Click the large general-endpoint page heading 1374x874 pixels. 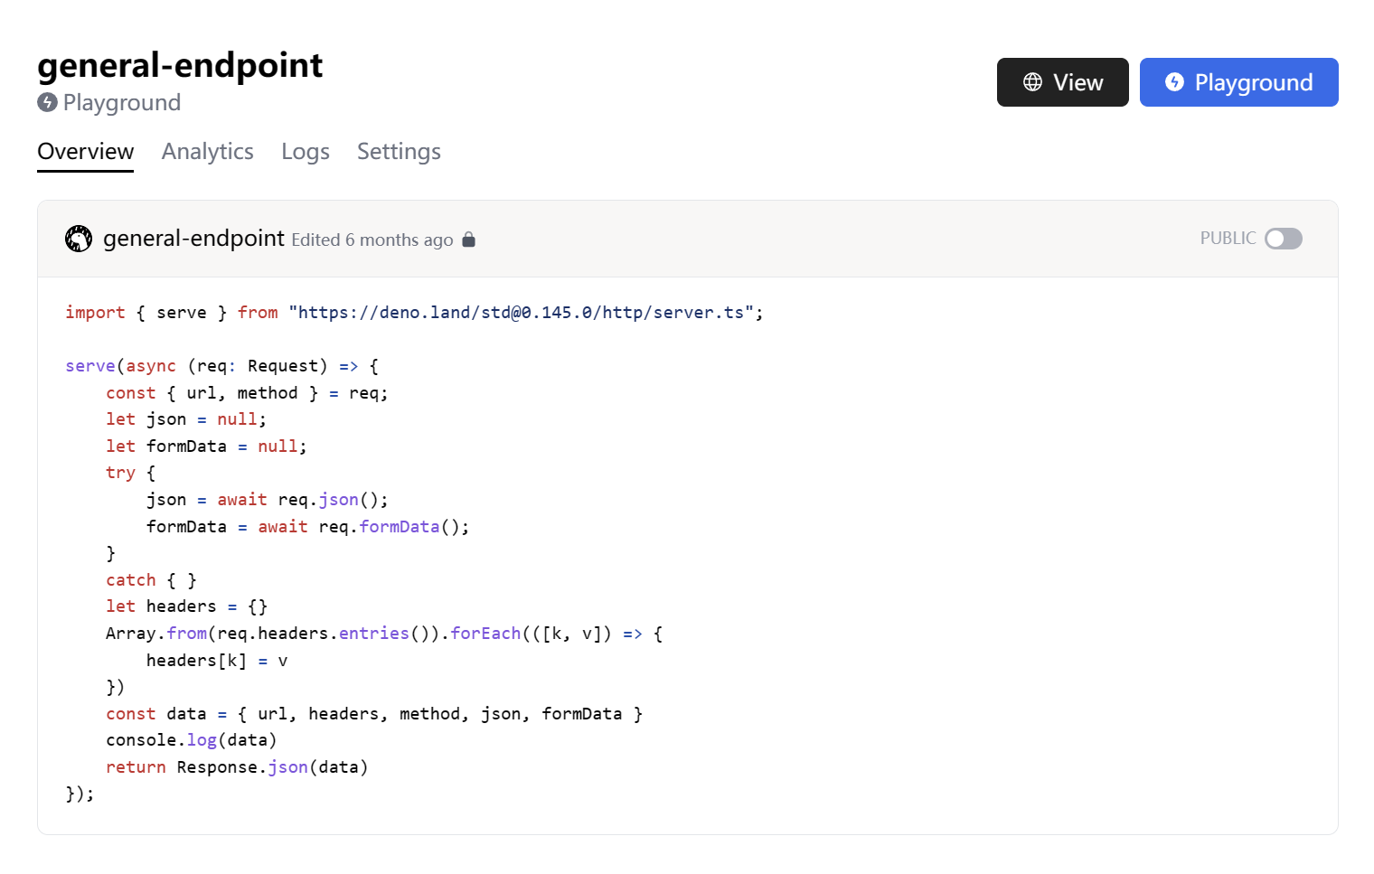click(x=180, y=65)
